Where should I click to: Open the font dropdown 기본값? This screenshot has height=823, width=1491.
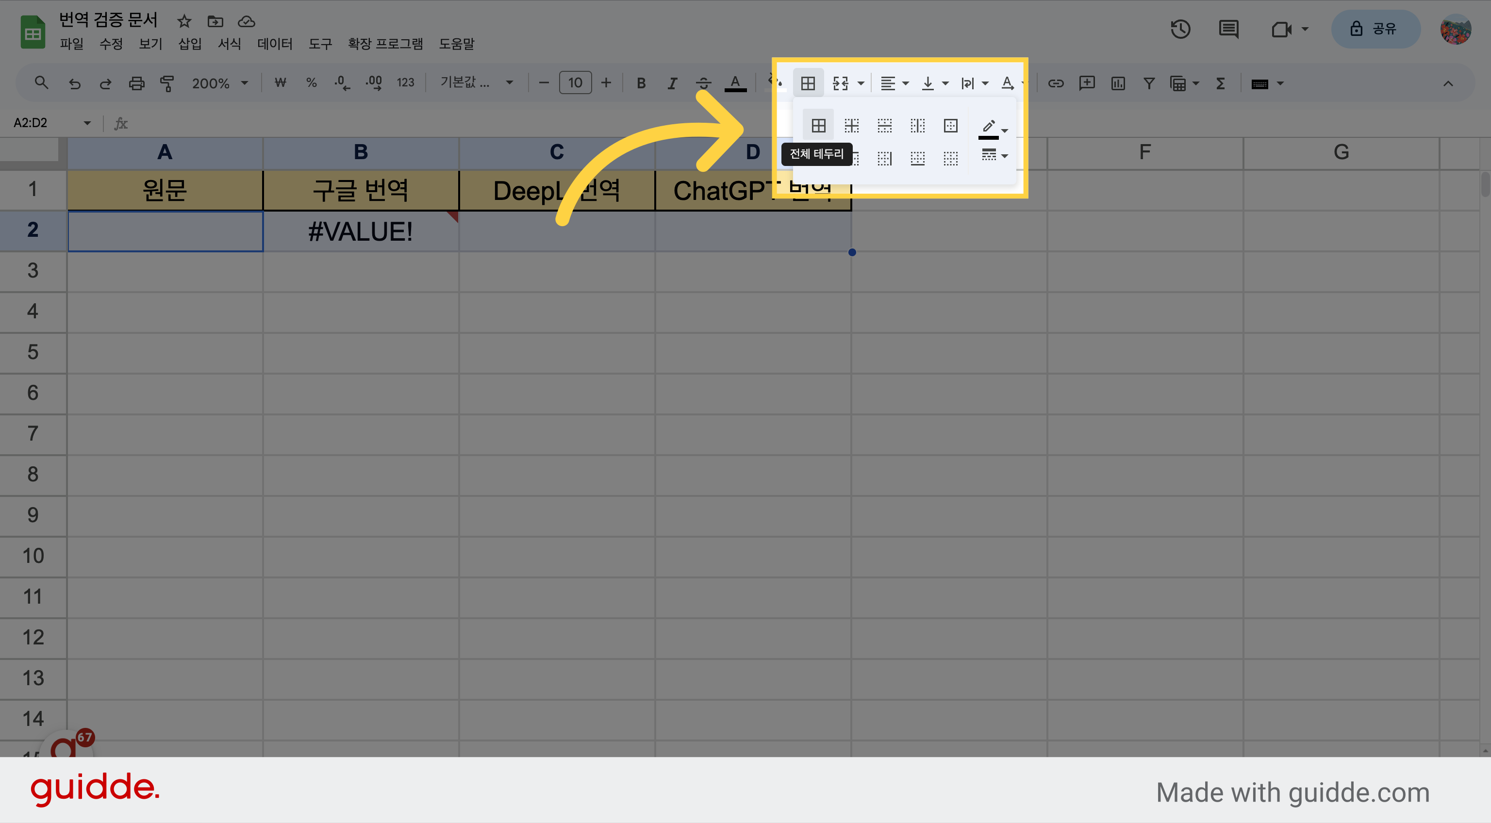tap(476, 83)
